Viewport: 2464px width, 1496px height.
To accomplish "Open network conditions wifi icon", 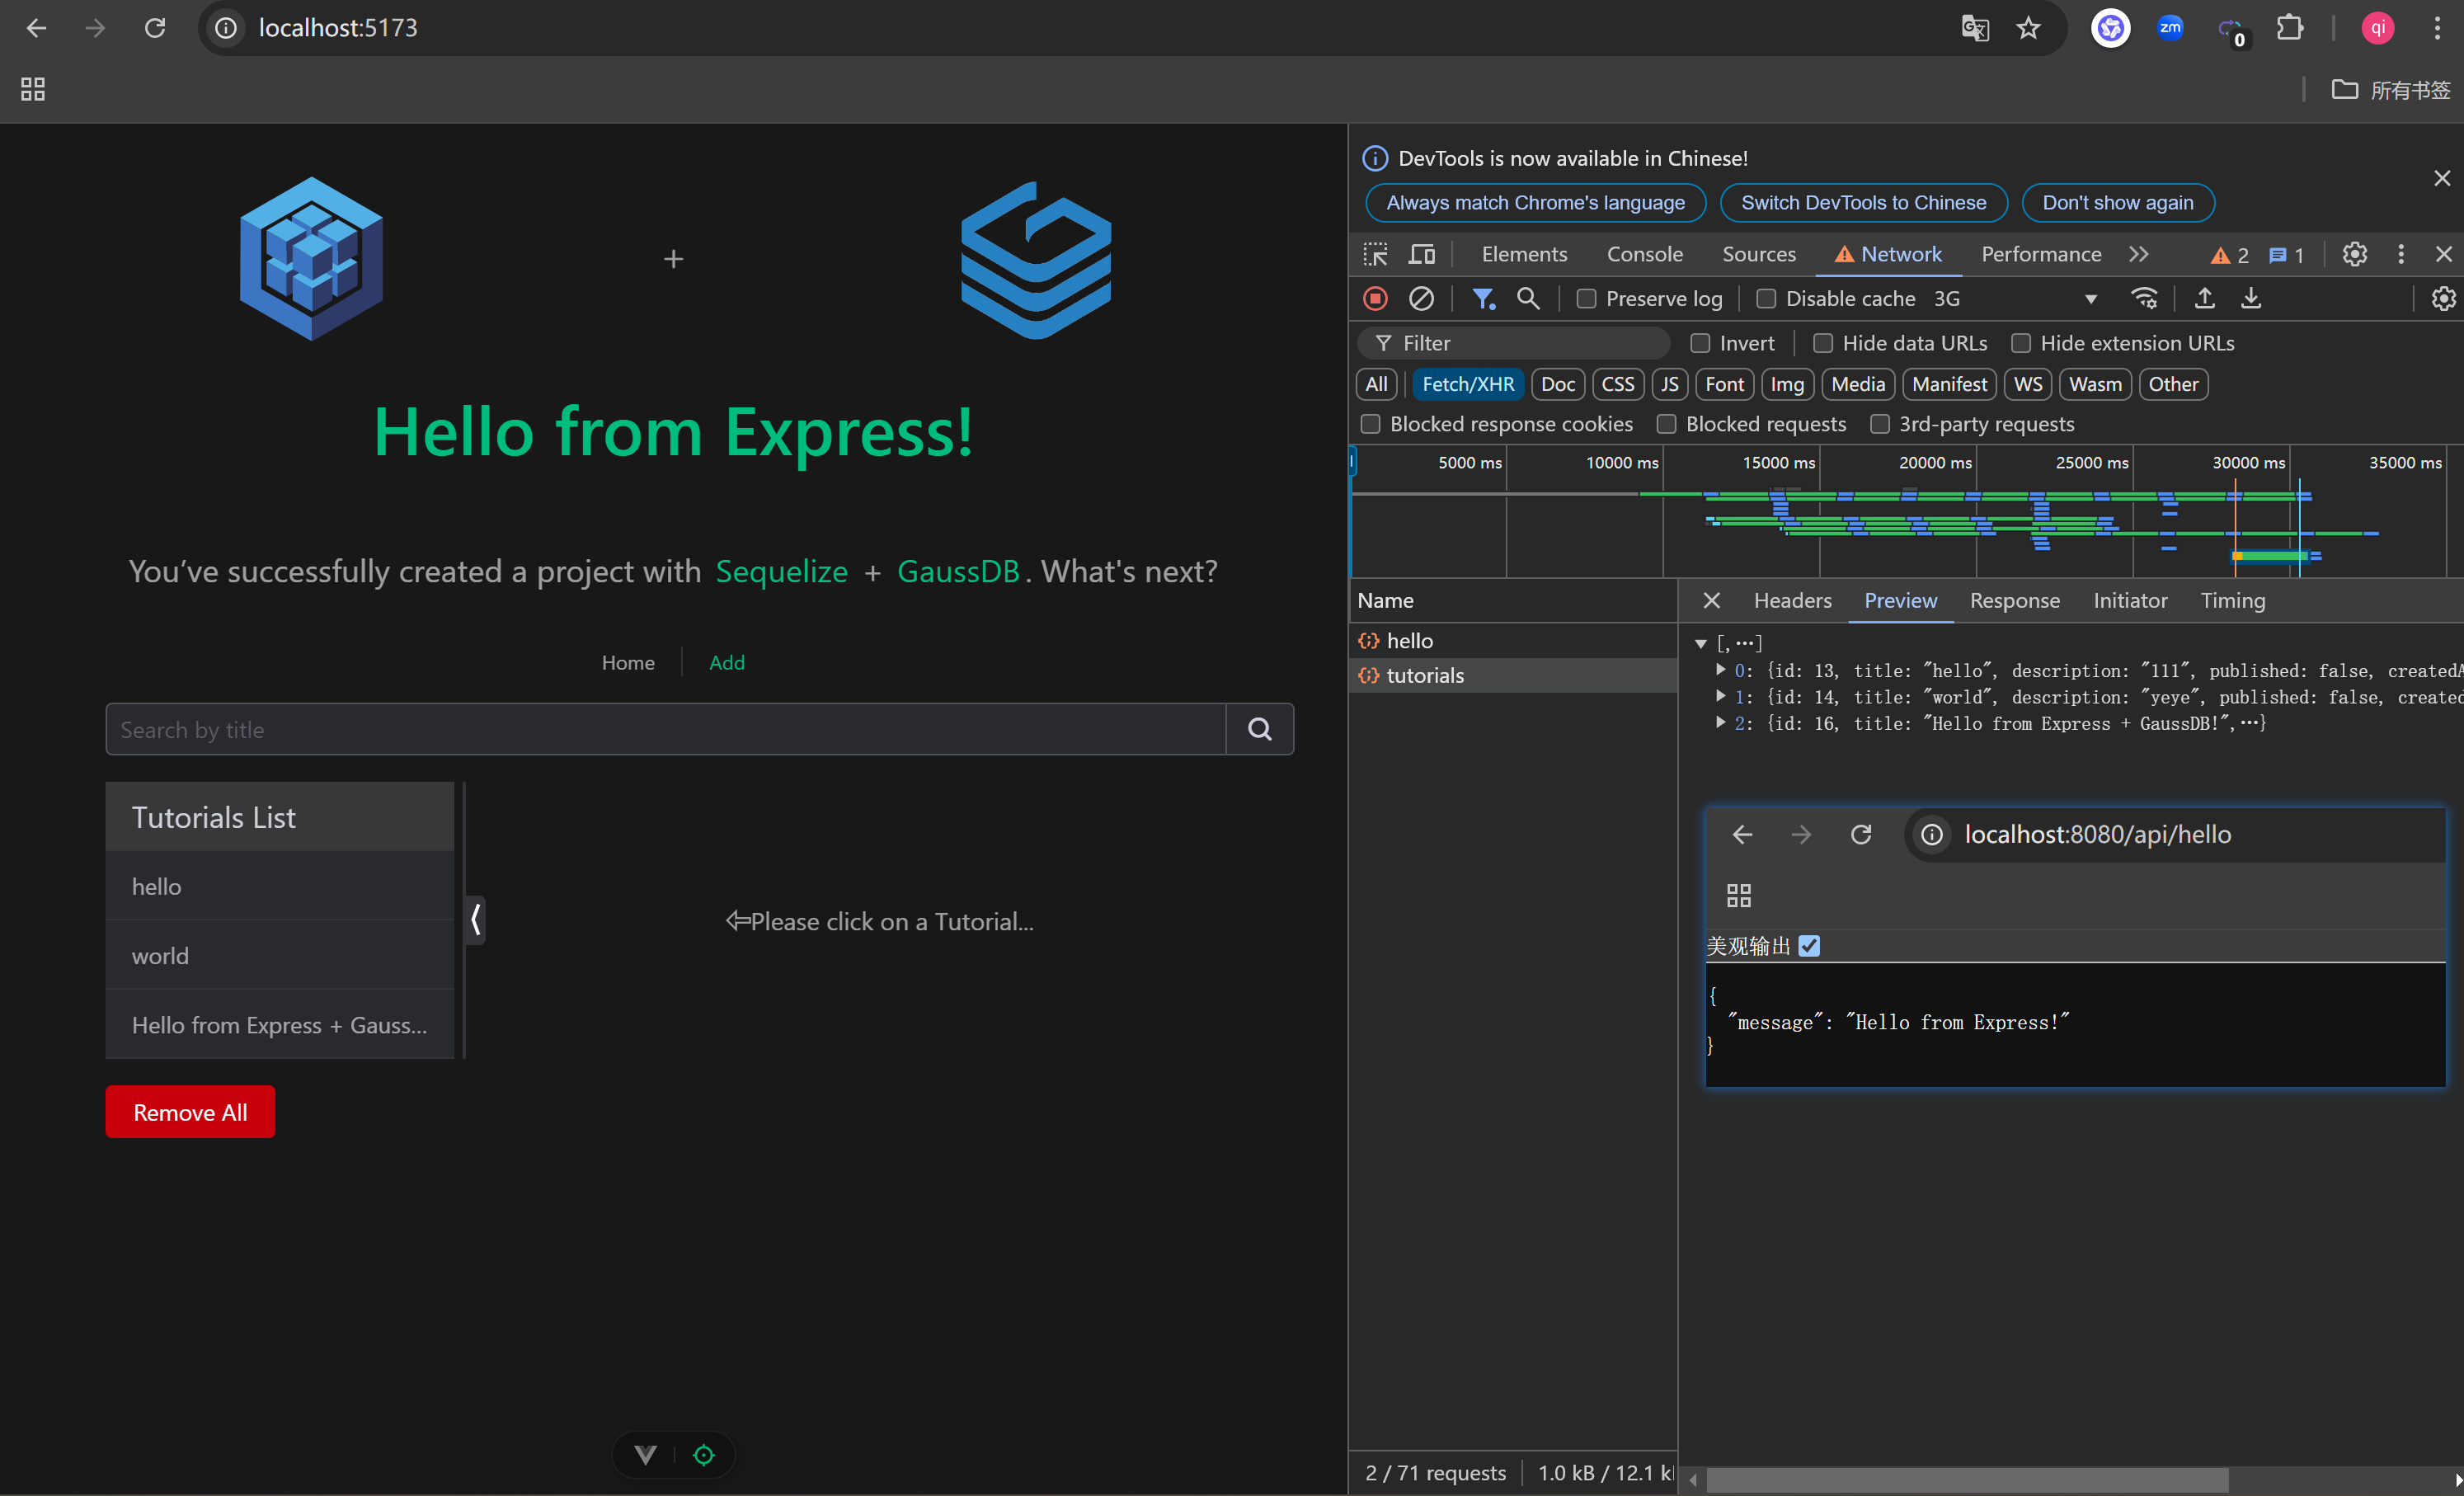I will coord(2144,298).
